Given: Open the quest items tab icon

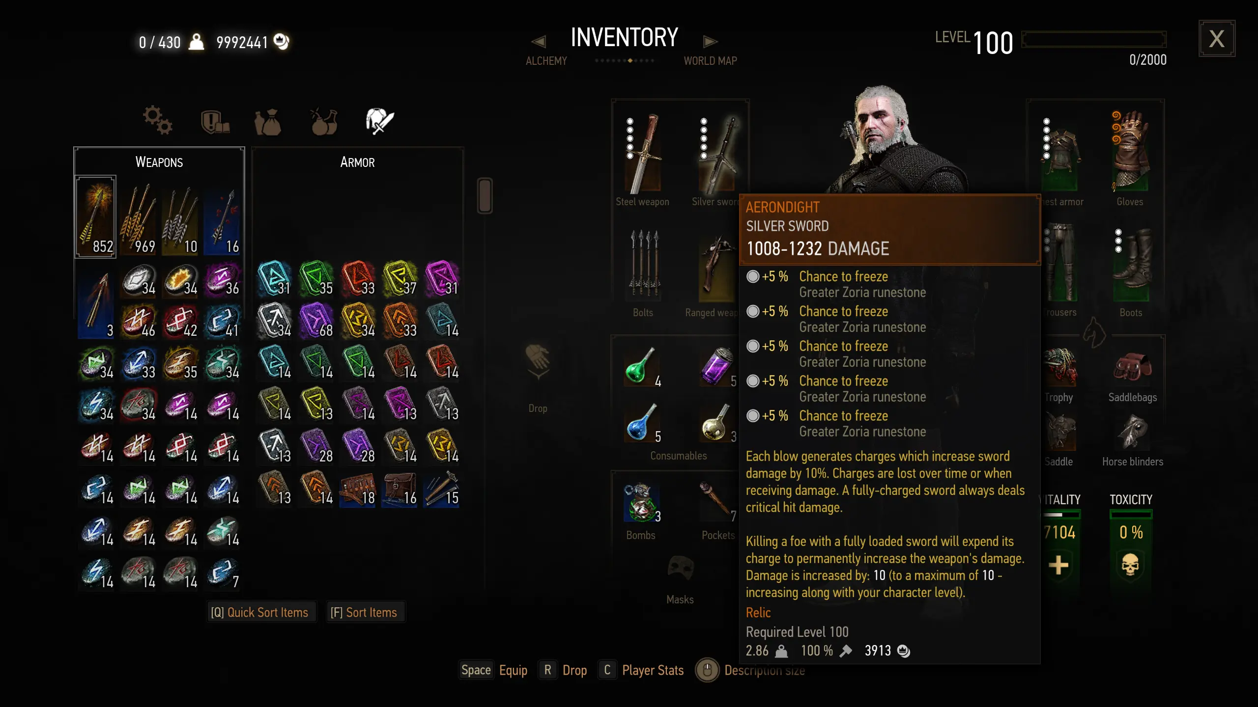Looking at the screenshot, I should (215, 121).
